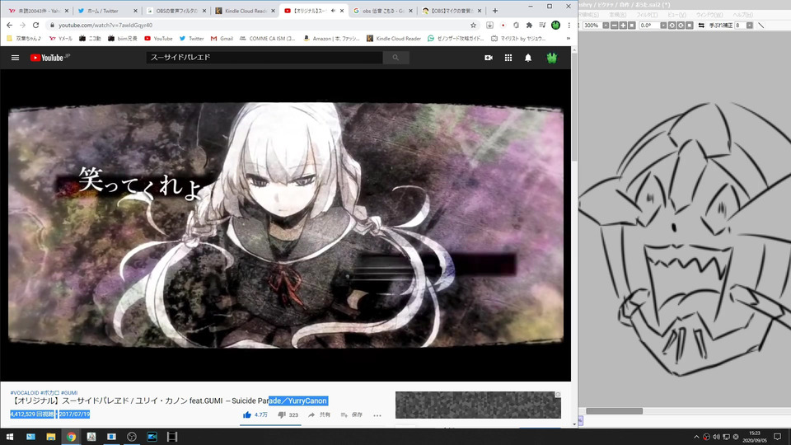Image resolution: width=791 pixels, height=445 pixels.
Task: Open the video more-actions ellipsis
Action: (377, 415)
